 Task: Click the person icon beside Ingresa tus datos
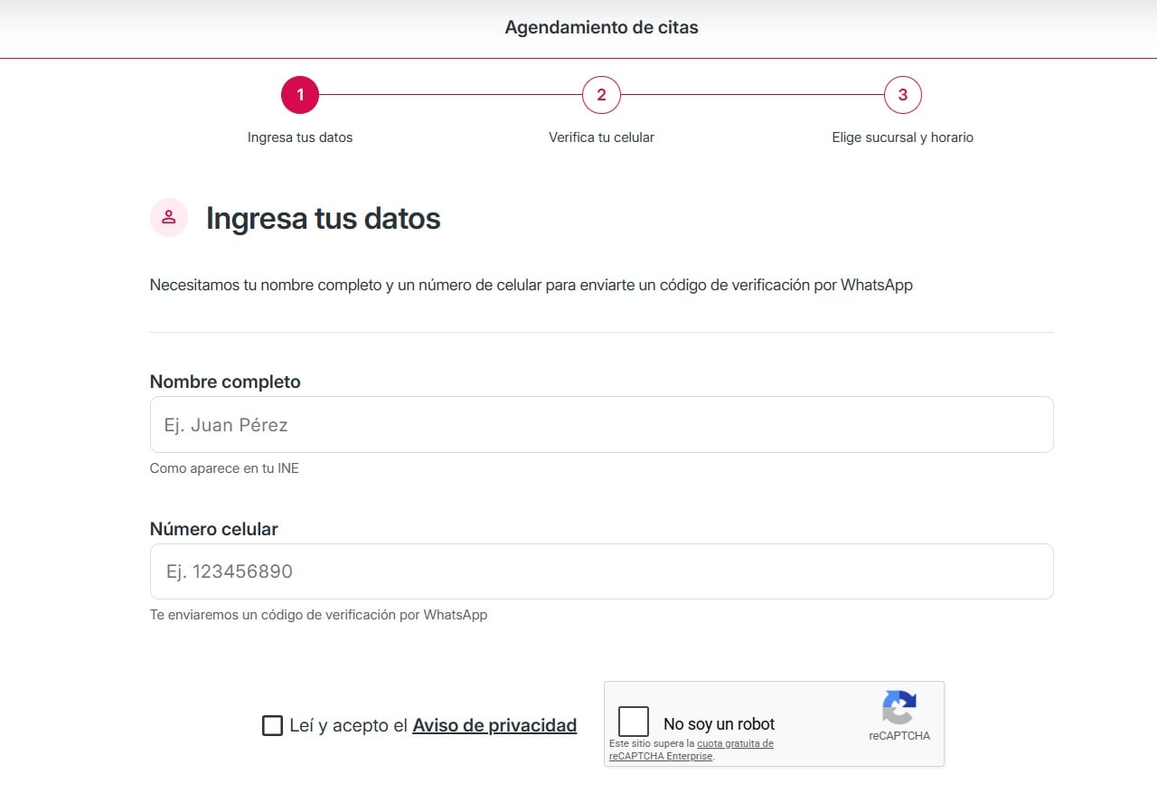click(x=168, y=217)
